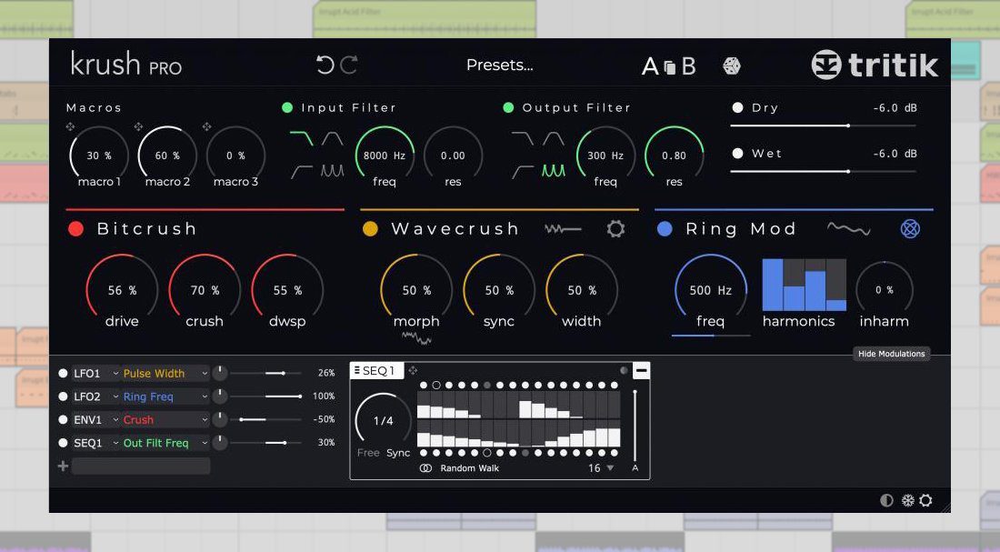Screen dimensions: 1000x552
Task: Open the Out Filt Freq target dropdown
Action: 165,442
